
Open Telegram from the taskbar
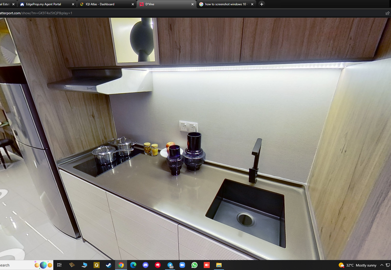170,265
